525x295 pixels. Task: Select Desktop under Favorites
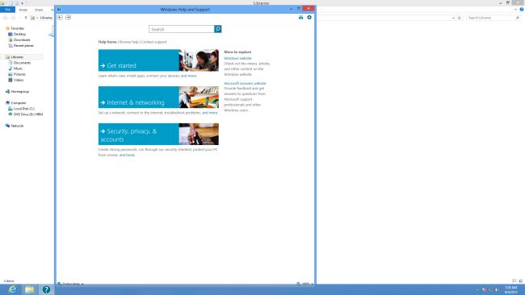coord(17,34)
